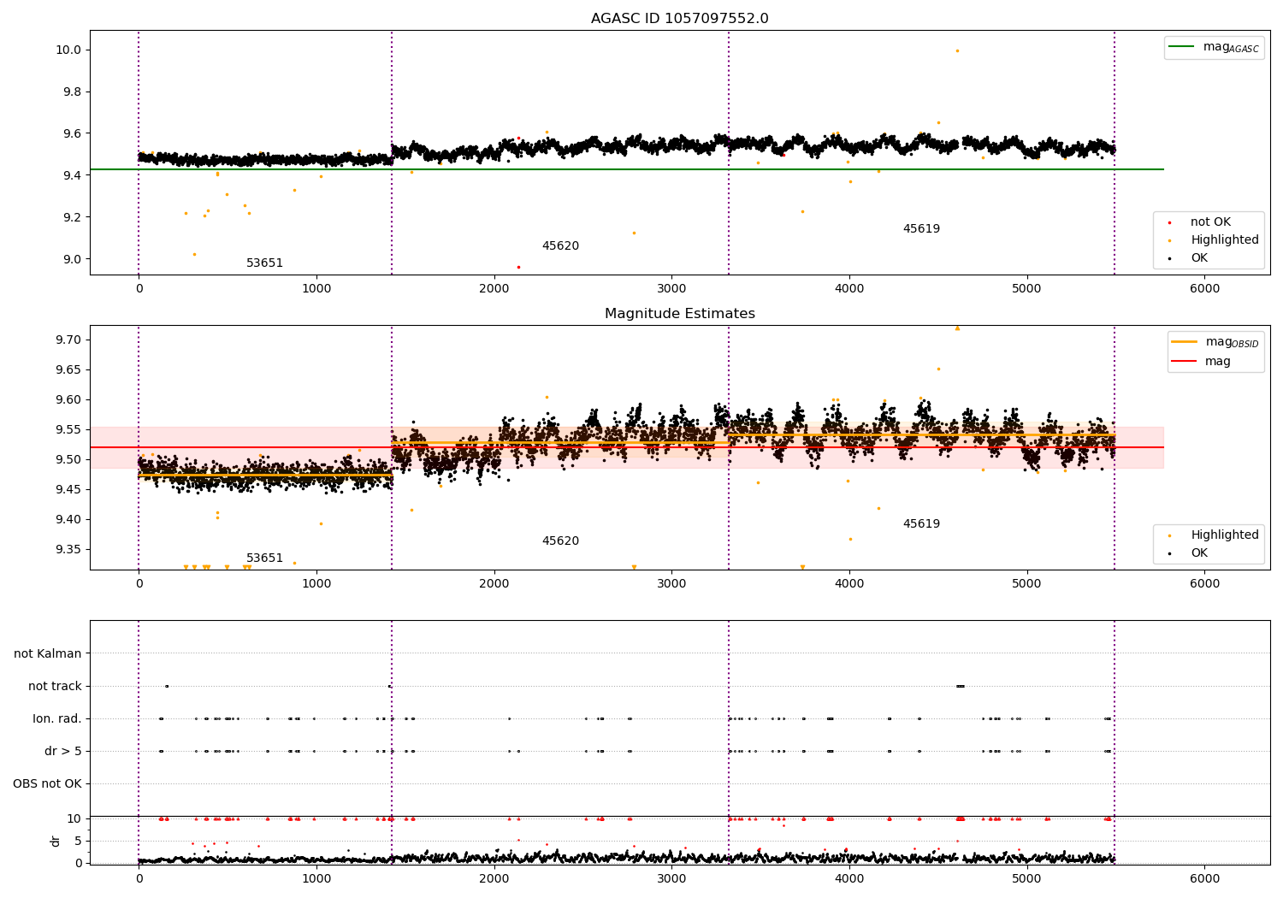Viewport: 1283px width, 898px height.
Task: Click the "9.35" y-tick on middle plot
Action: [x=68, y=549]
